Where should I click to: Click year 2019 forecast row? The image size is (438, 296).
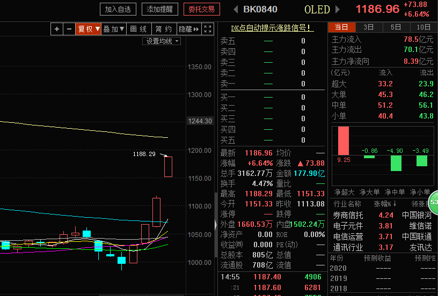click(x=382, y=278)
